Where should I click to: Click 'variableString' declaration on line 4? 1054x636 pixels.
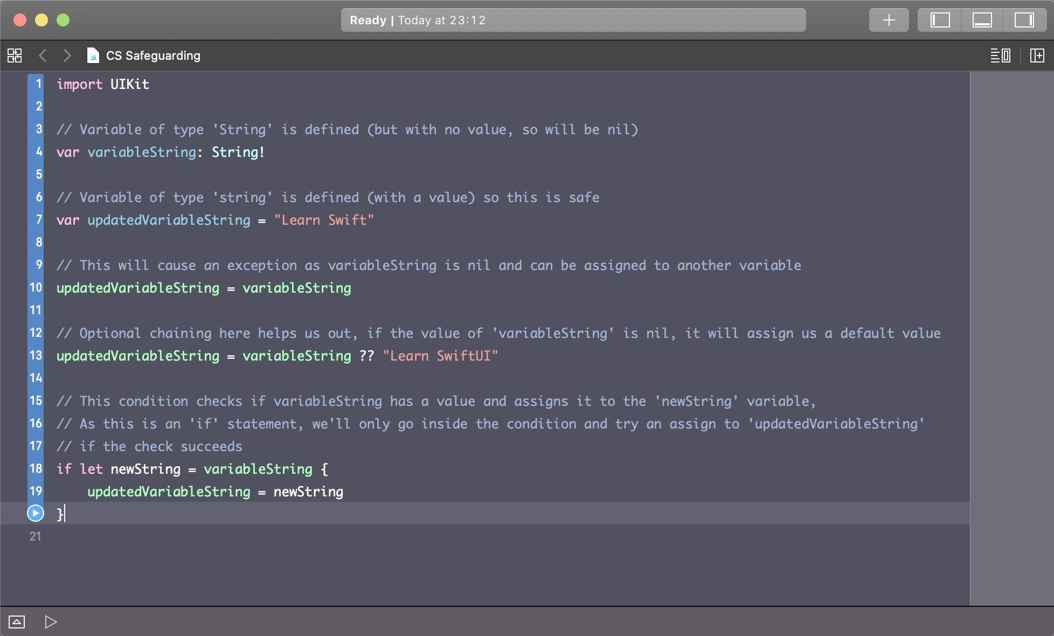142,153
